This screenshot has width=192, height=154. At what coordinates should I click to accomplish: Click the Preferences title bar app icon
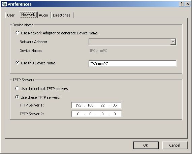4,4
